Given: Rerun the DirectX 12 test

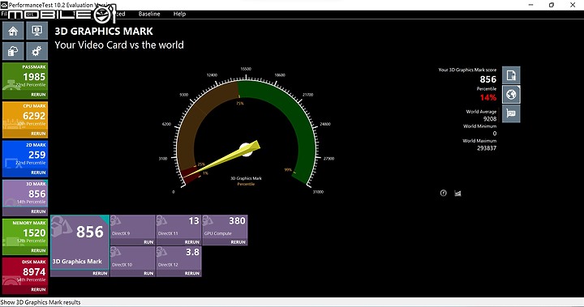Looking at the screenshot, I should (x=192, y=273).
